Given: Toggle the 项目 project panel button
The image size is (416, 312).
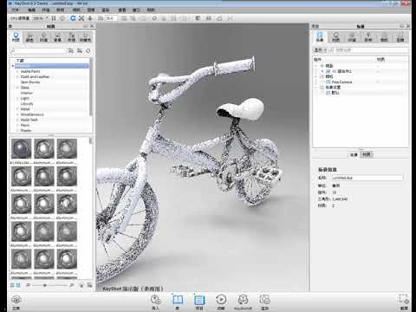Looking at the screenshot, I should pyautogui.click(x=199, y=302).
